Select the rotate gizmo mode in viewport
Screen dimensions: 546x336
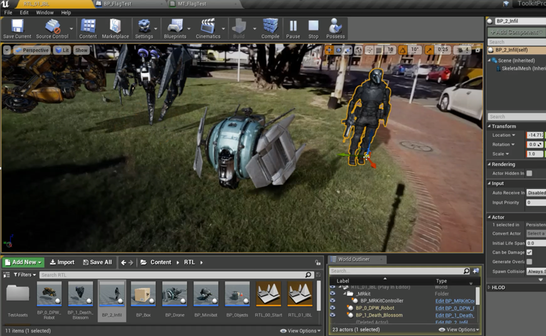click(338, 50)
